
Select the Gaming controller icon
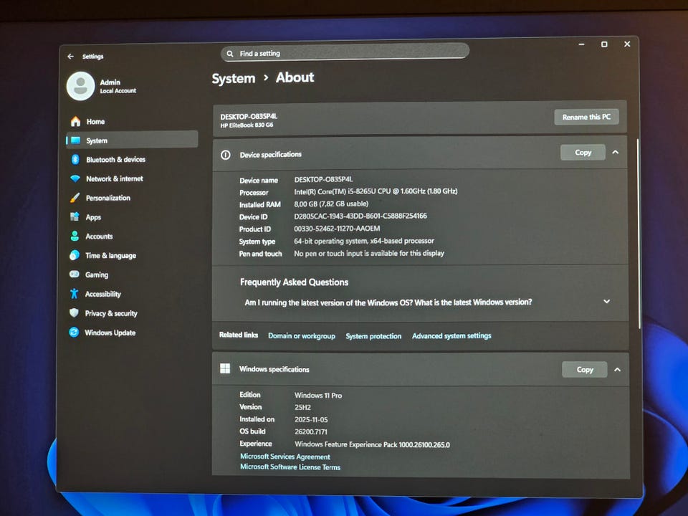tap(74, 274)
